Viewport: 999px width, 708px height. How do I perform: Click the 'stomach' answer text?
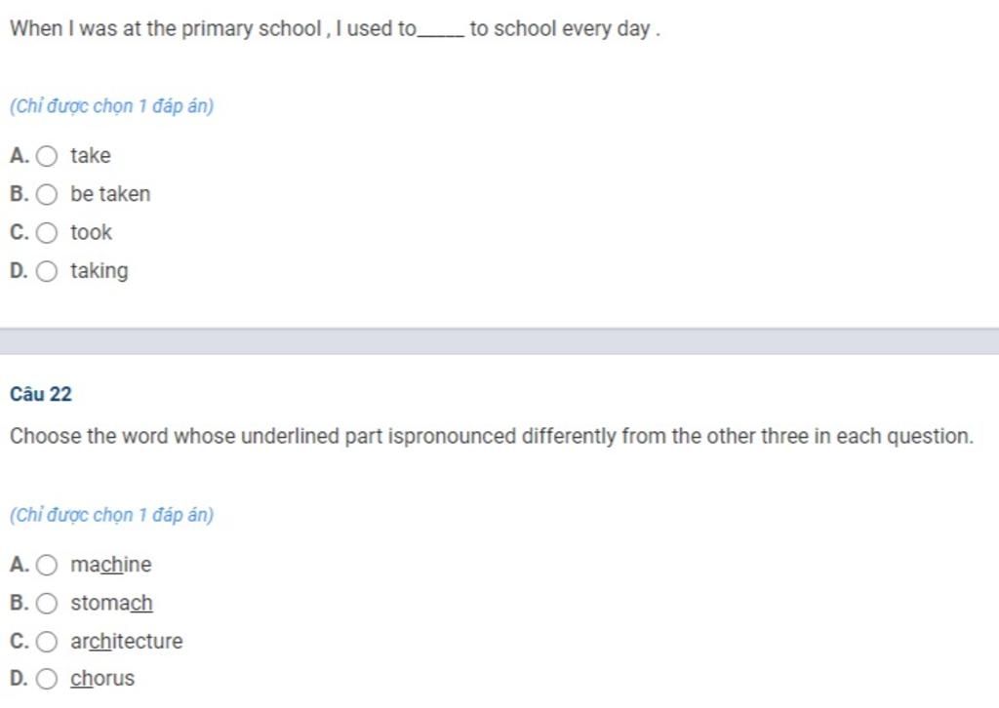(x=111, y=603)
